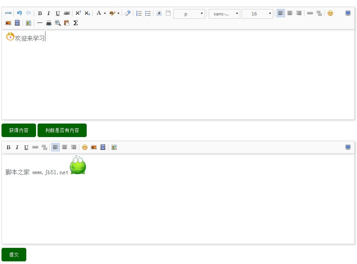The height and width of the screenshot is (264, 357).
Task: Click the eraser clear formatting icon
Action: point(128,13)
